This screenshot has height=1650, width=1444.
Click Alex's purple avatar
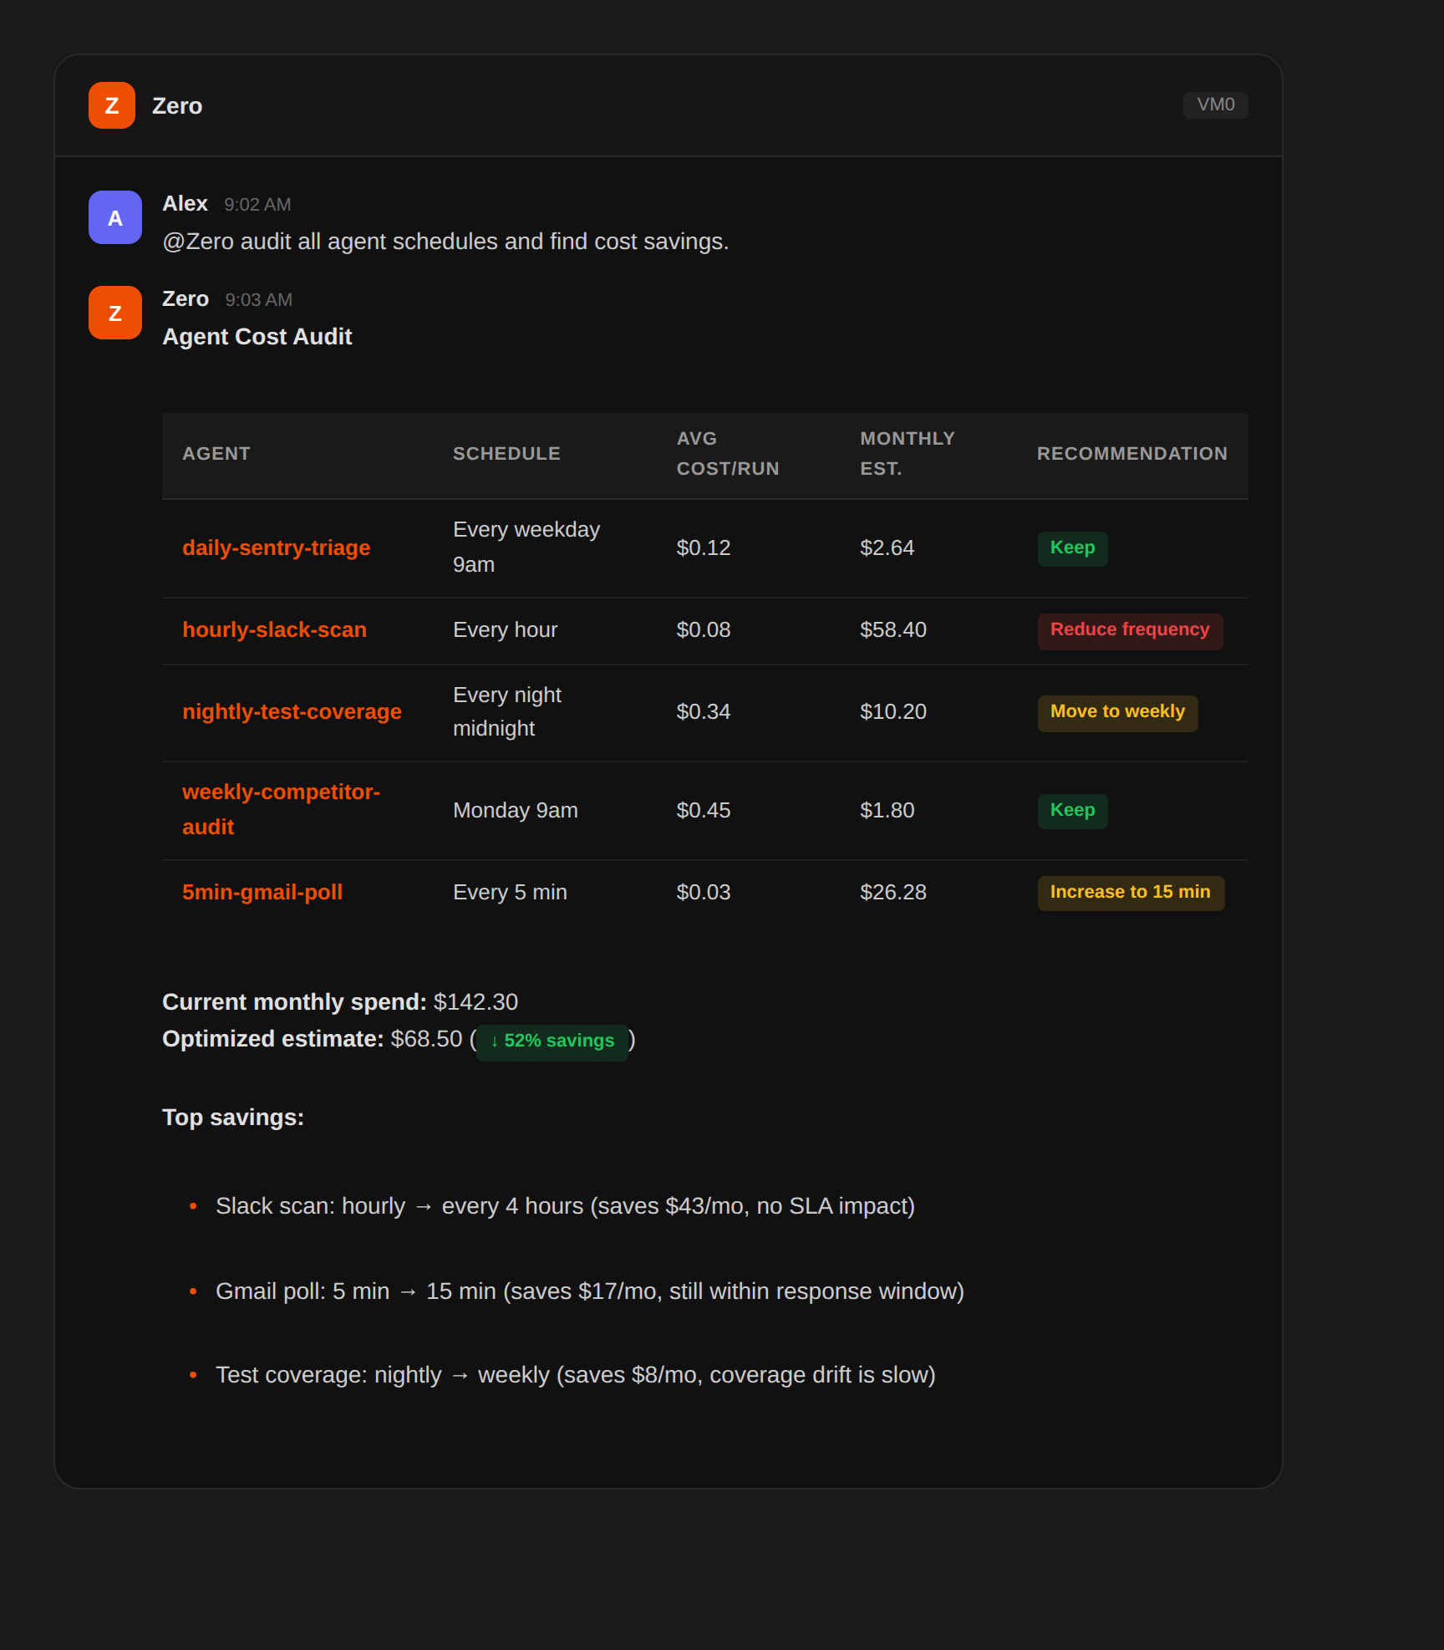(x=115, y=217)
